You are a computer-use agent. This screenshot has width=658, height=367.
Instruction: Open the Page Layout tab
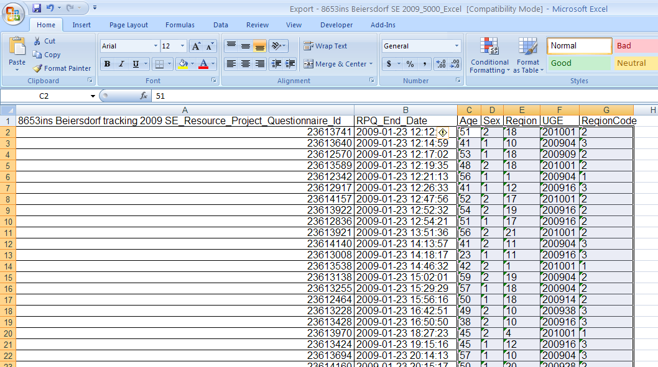[129, 25]
